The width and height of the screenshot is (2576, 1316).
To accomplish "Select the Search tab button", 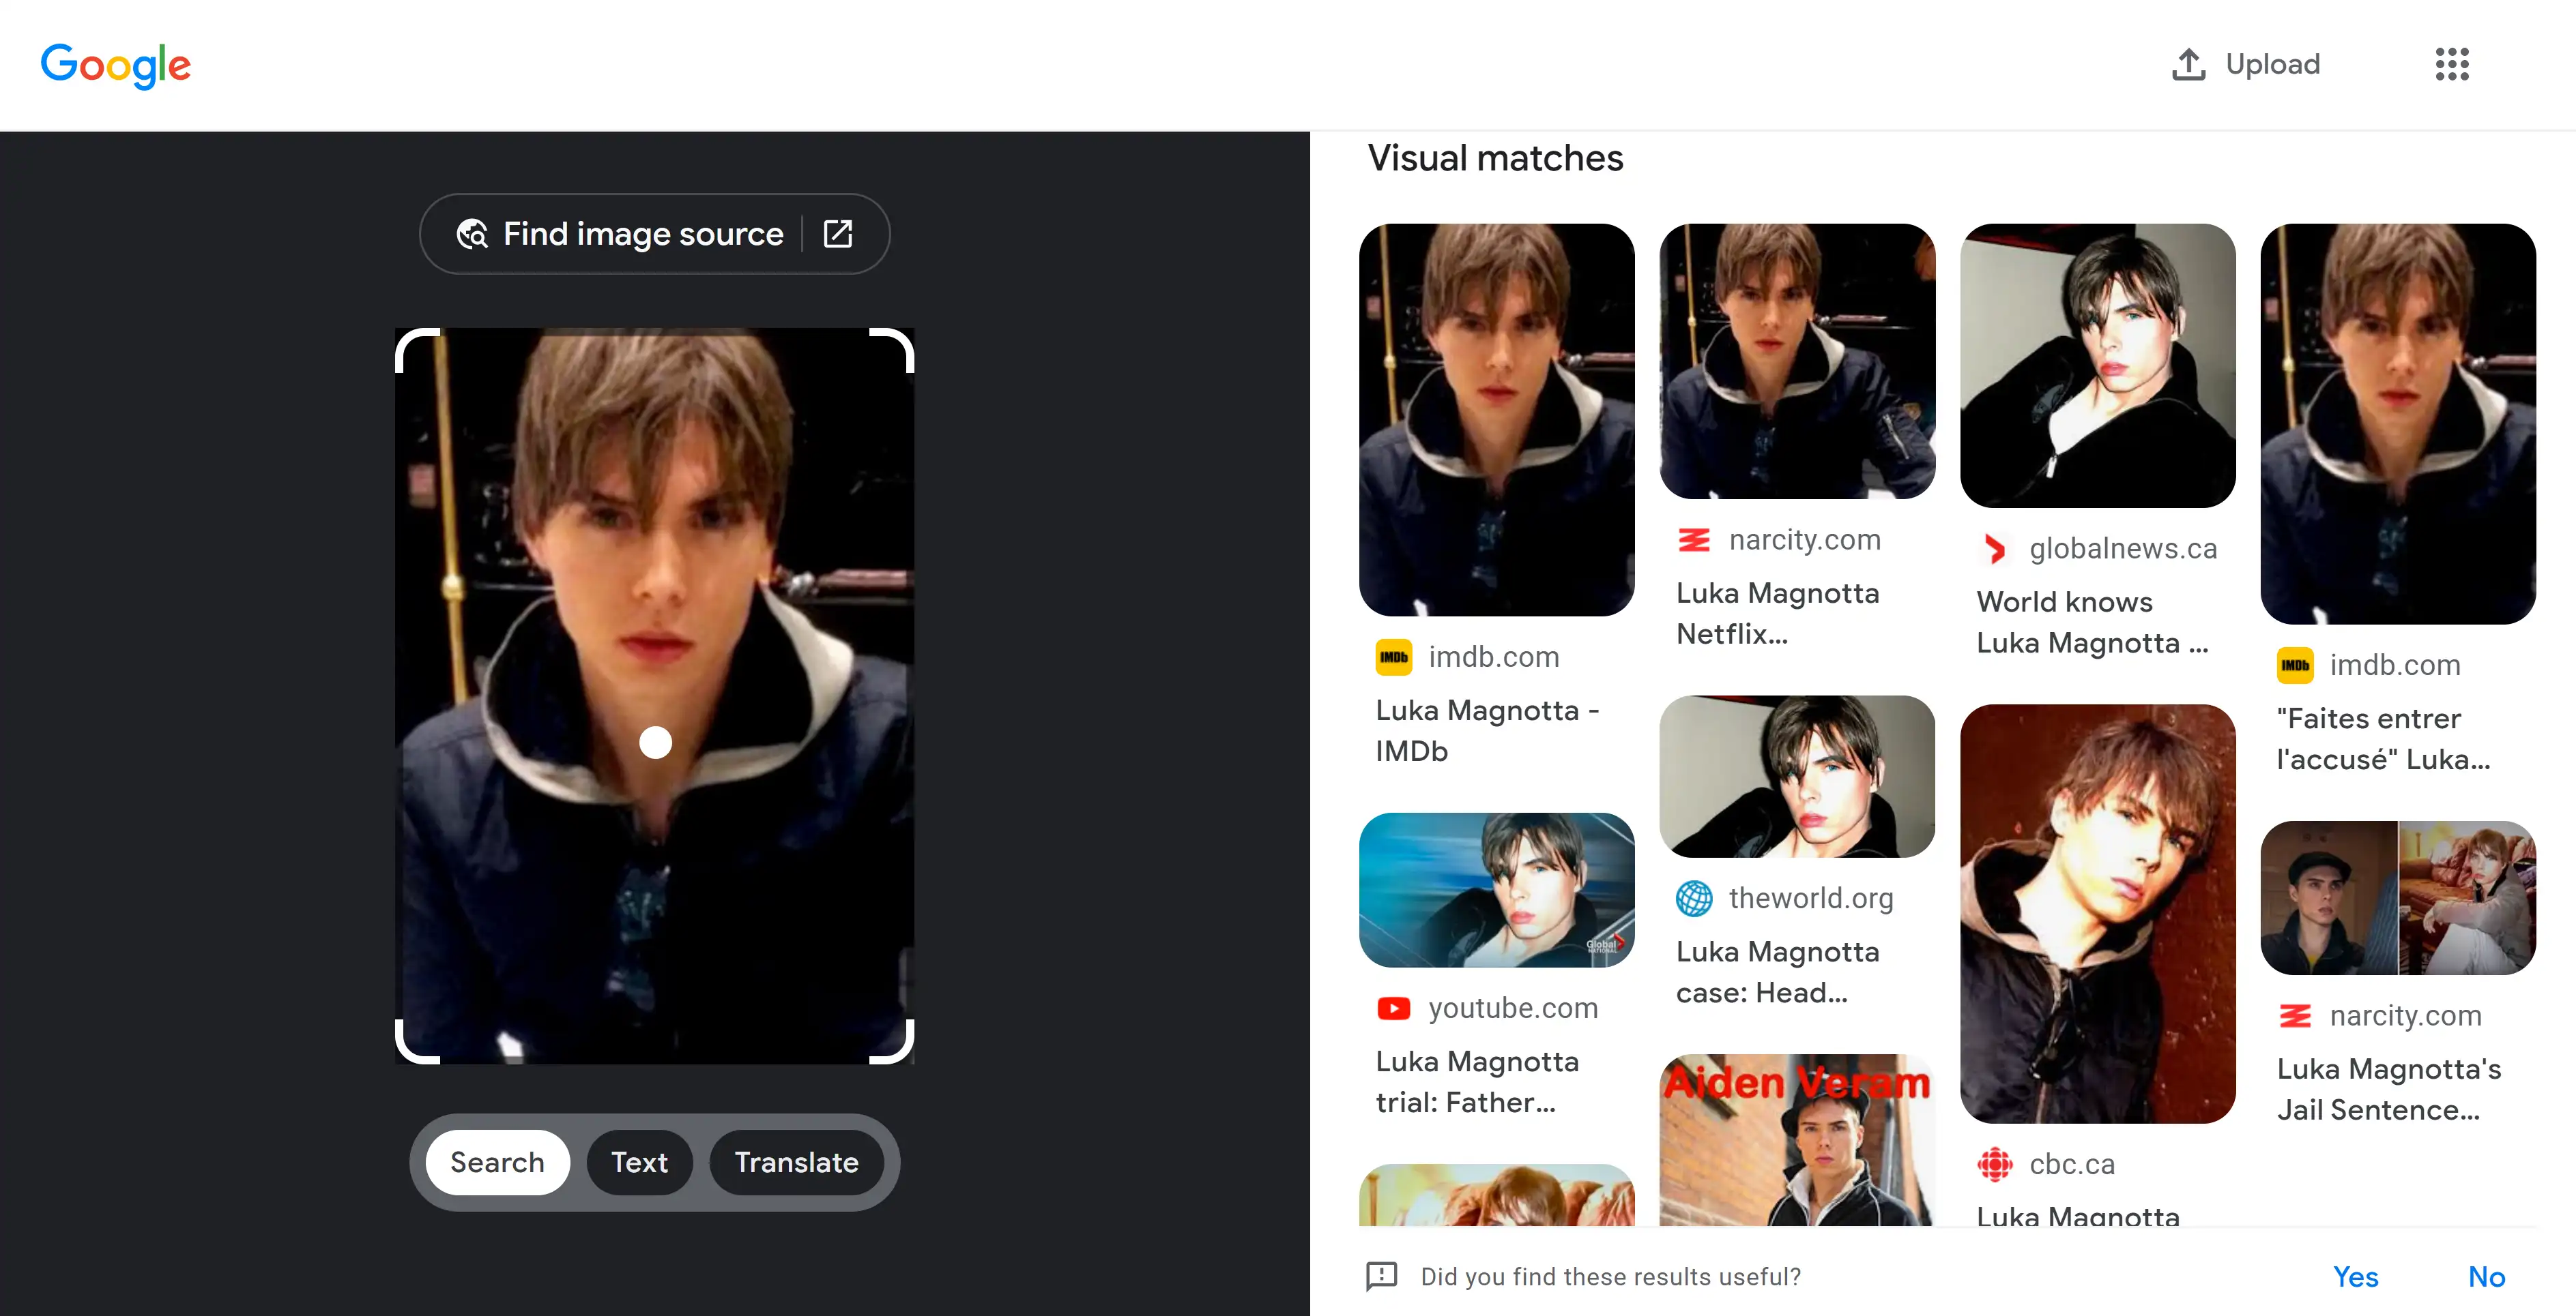I will [497, 1162].
